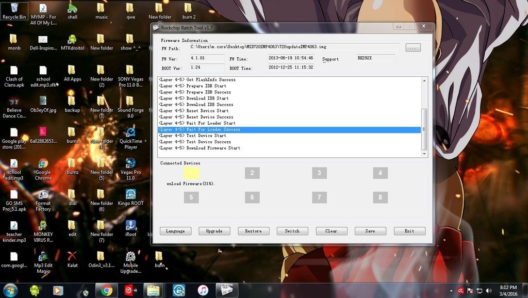
Task: Select the Ob3eyOf.jpg image file
Action: [43, 104]
